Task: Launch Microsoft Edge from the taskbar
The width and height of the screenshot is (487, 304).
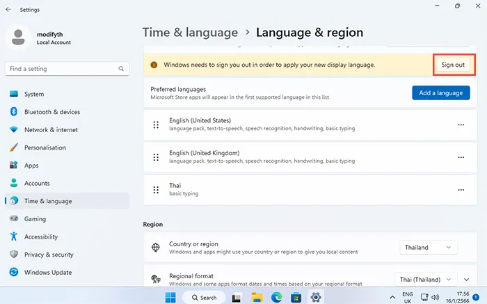Action: tap(276, 298)
